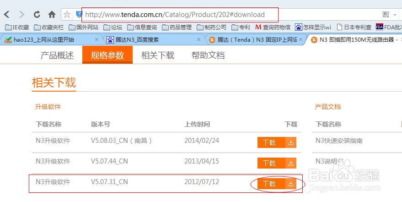Open the 国外网站 bookmark folder

coord(84,27)
